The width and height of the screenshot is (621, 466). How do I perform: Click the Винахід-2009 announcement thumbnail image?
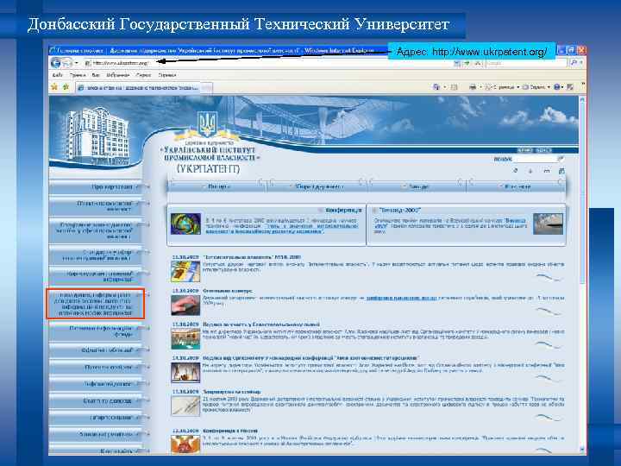[x=549, y=224]
